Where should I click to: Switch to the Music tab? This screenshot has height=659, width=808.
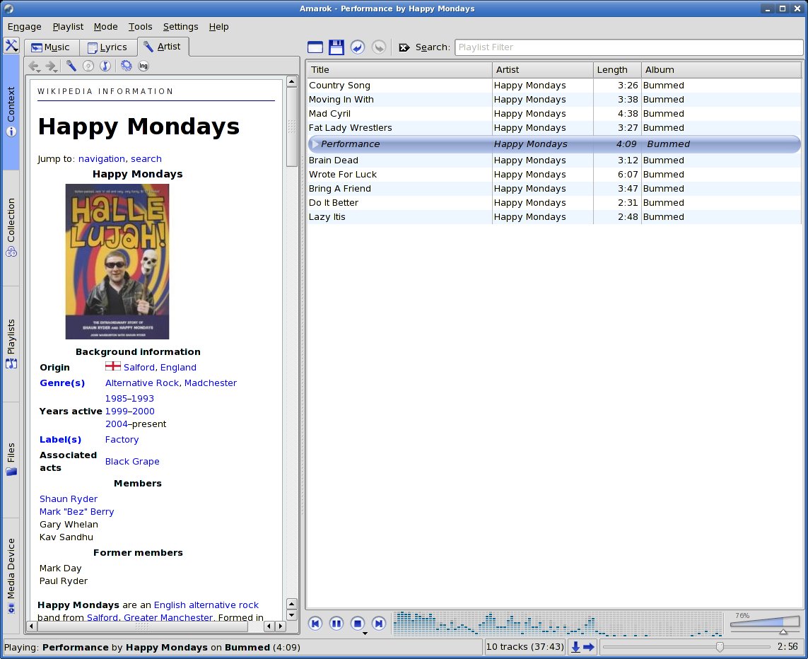pos(51,47)
